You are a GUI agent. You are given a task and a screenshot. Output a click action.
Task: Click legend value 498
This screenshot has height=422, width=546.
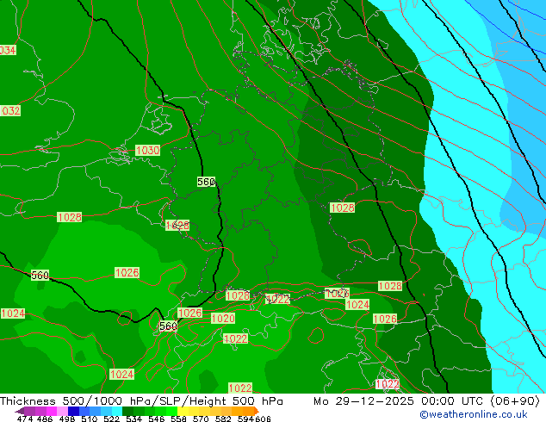tap(67, 419)
